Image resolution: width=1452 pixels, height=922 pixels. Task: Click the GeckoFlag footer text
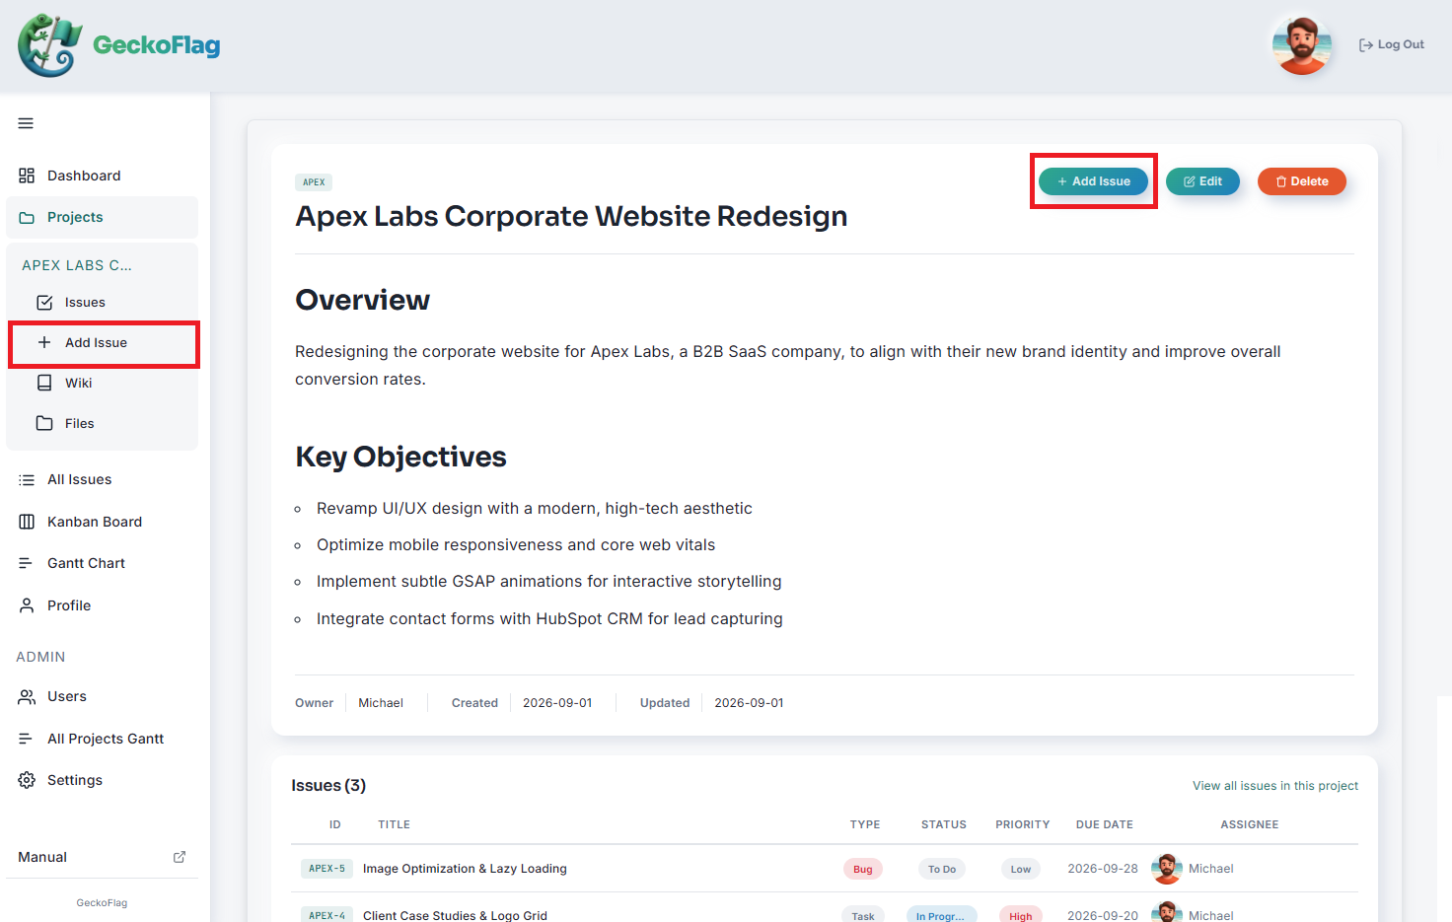point(102,902)
